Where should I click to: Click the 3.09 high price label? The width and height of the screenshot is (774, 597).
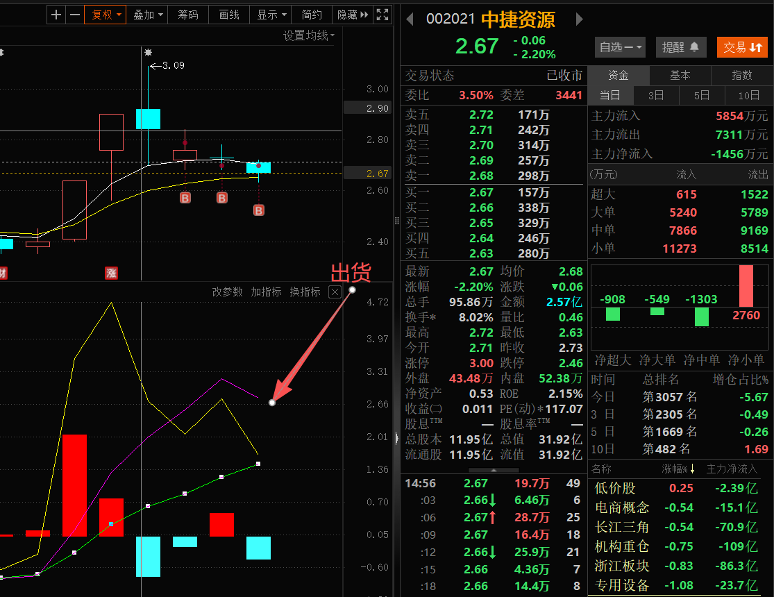(174, 65)
